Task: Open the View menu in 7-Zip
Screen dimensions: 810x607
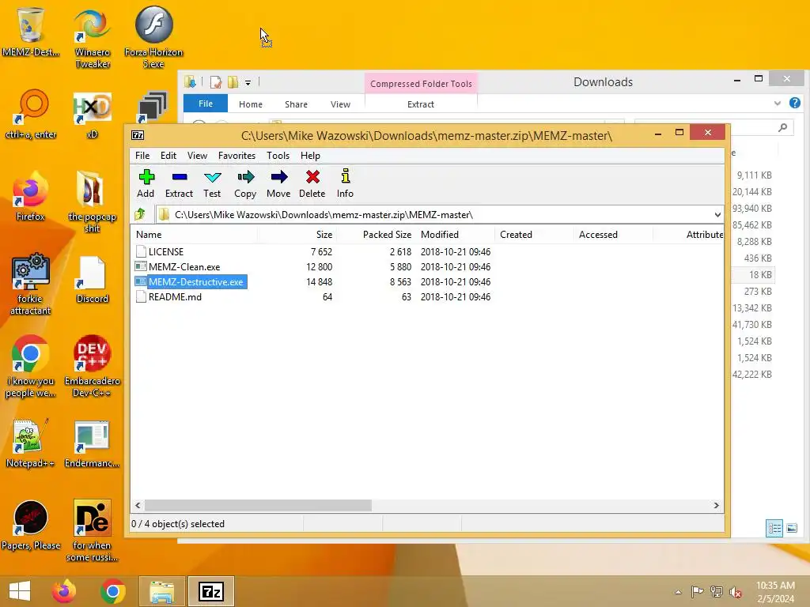Action: 197,156
